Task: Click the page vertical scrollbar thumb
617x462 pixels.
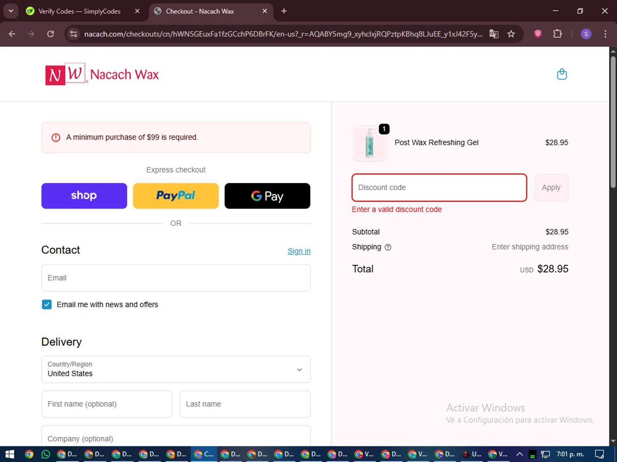Action: click(x=613, y=122)
